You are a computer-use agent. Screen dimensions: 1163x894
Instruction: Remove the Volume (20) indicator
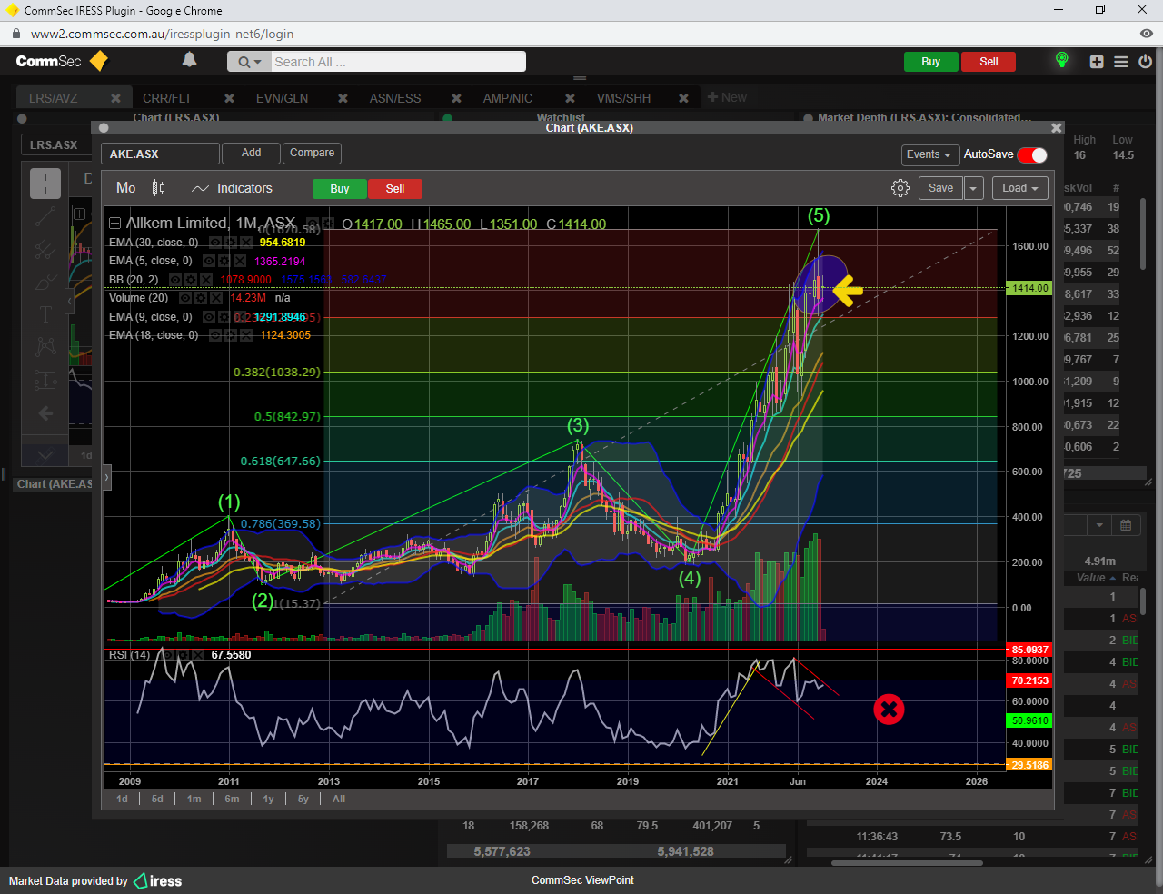pos(216,298)
